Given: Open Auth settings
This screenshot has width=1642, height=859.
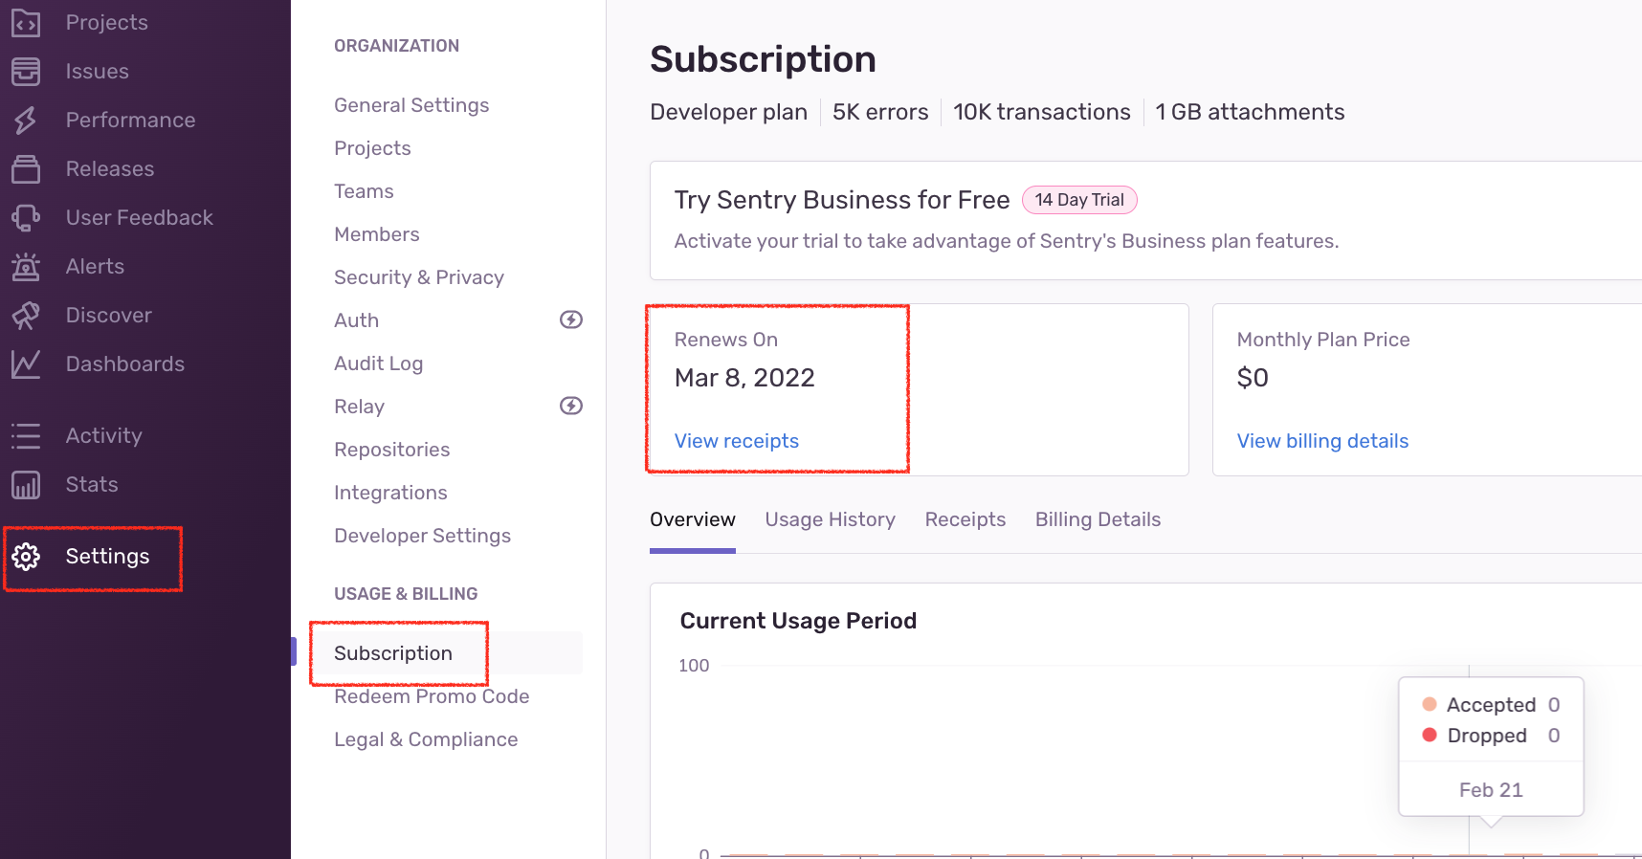Looking at the screenshot, I should coord(356,320).
